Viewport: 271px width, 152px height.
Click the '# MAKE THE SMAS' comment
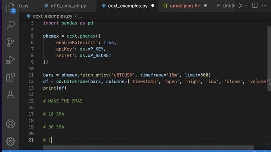click(63, 101)
